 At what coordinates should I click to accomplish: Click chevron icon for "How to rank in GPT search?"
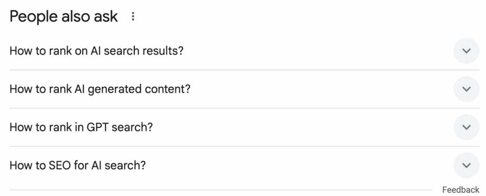tap(467, 127)
